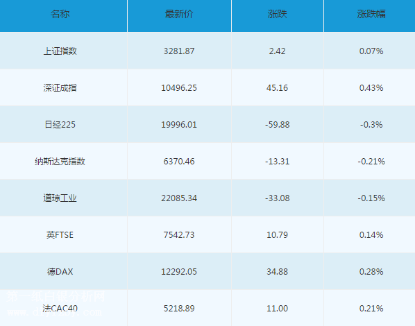Select the 深证成指 index name

pos(60,87)
